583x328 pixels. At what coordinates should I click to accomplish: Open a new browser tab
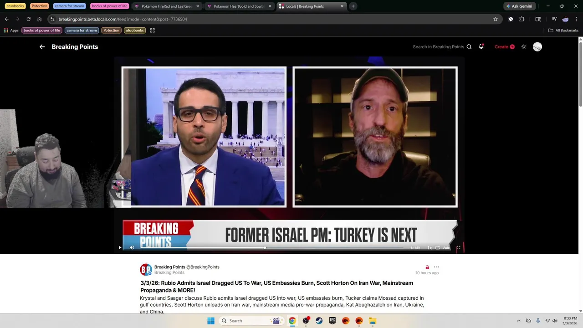pos(353,6)
